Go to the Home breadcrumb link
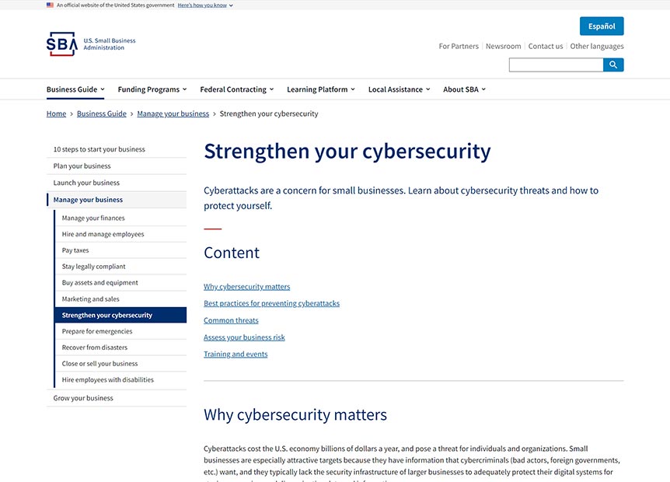The width and height of the screenshot is (670, 482). click(x=56, y=114)
